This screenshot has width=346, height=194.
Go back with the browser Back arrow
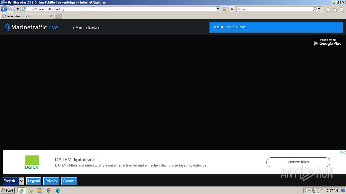click(x=4, y=9)
